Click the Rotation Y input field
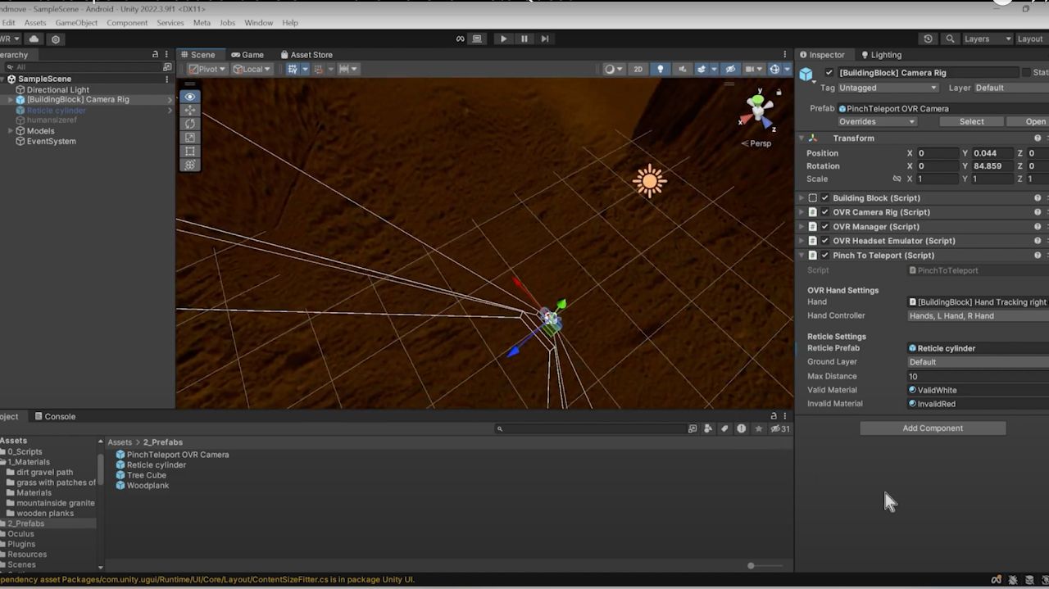Screen dimensions: 1049x589 pyautogui.click(x=992, y=165)
